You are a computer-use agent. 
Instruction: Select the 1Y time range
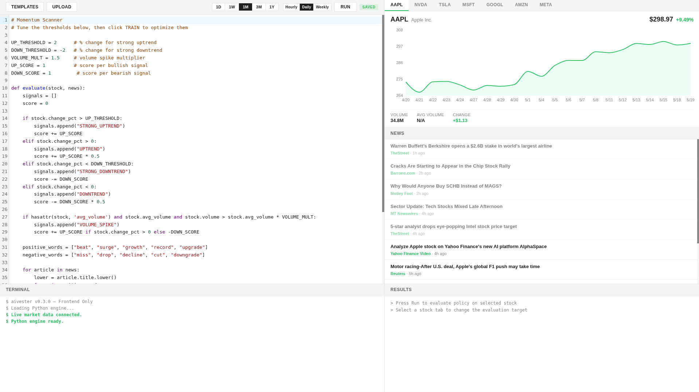tap(272, 7)
